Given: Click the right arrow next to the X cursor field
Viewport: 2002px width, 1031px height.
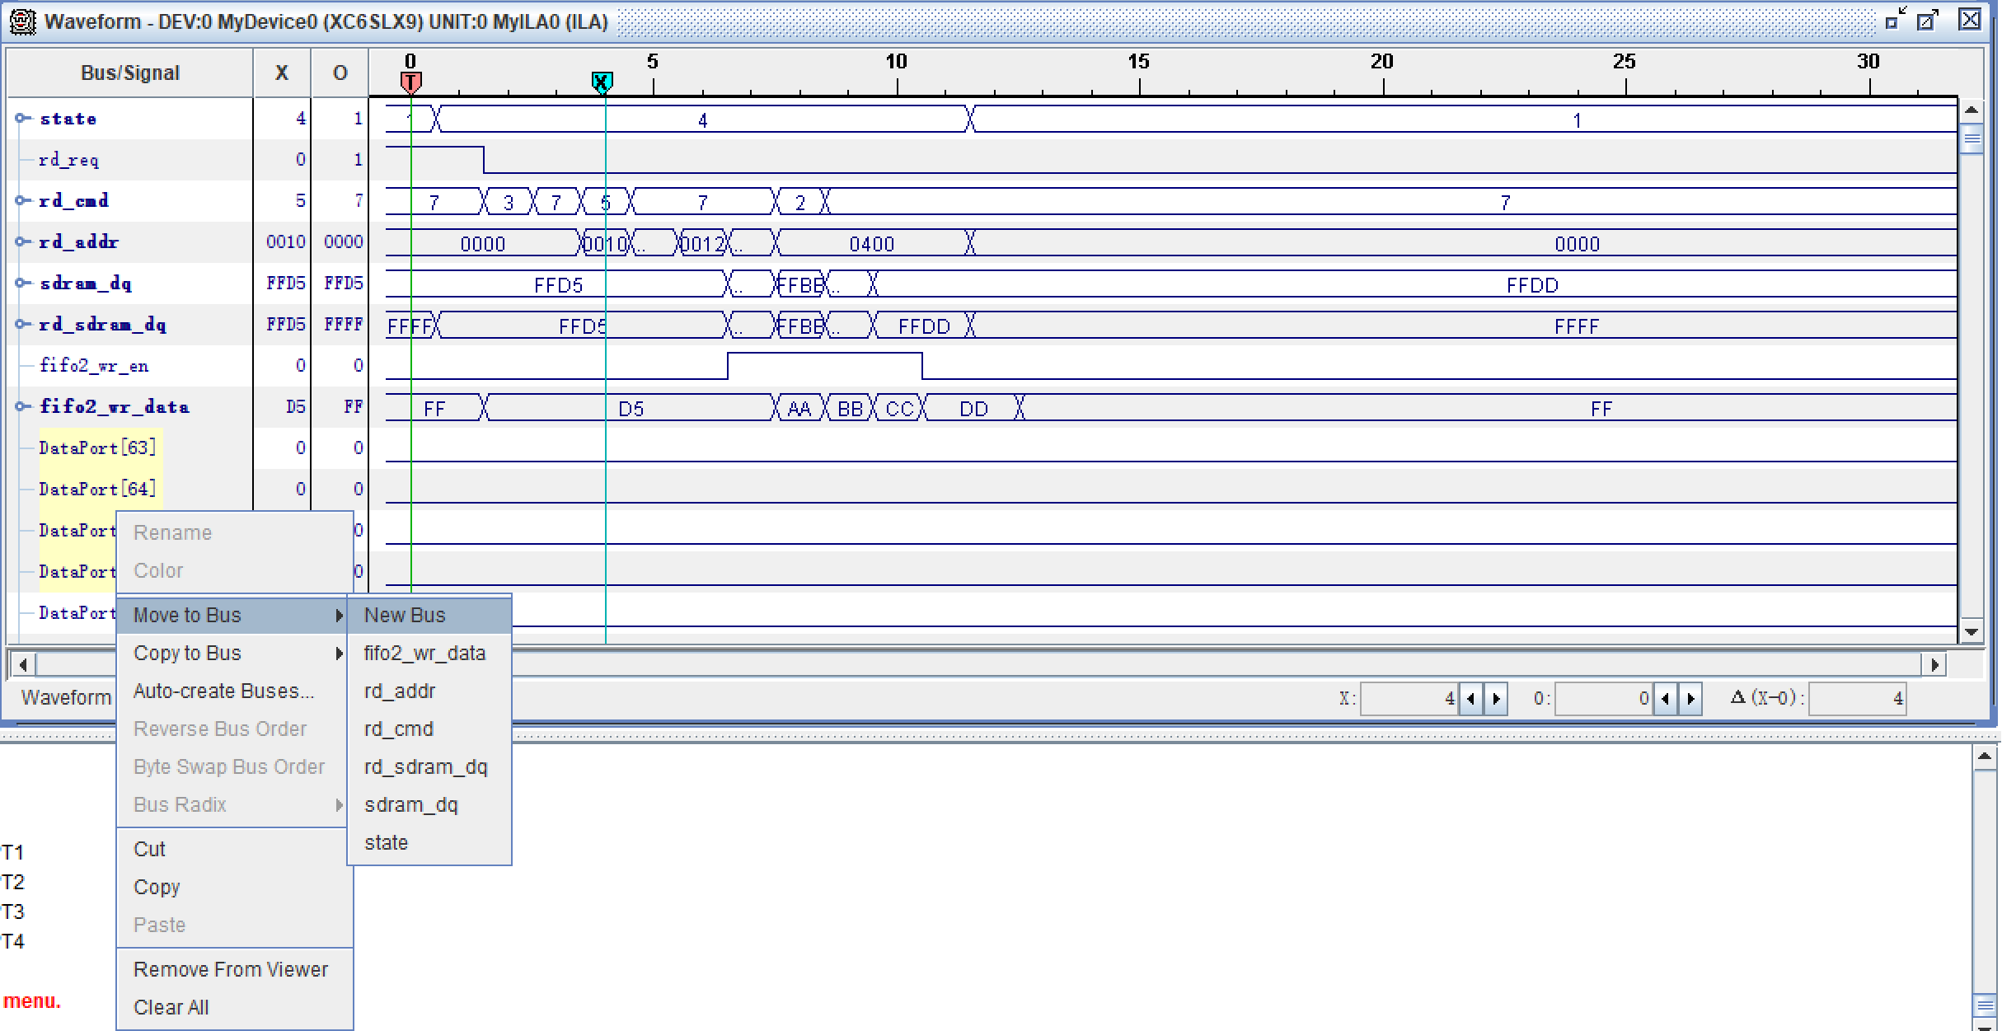Looking at the screenshot, I should 1496,699.
